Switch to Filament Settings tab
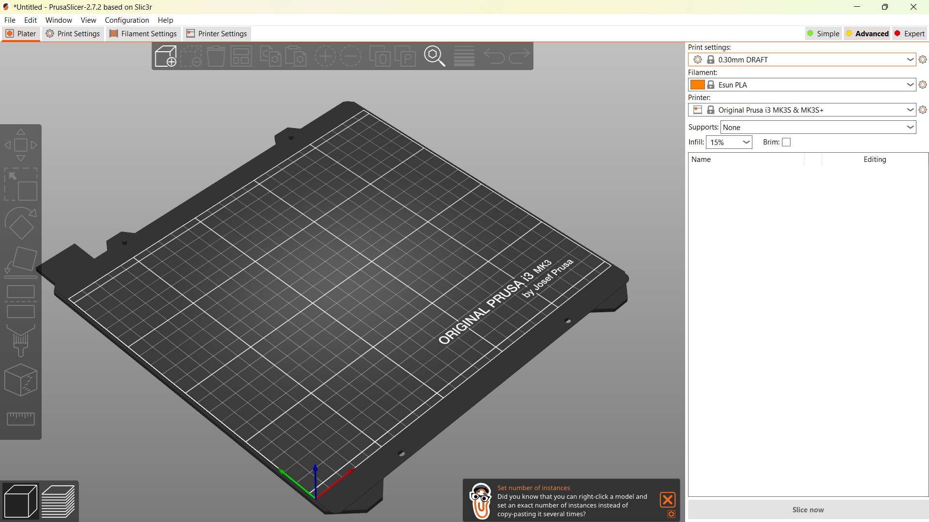Viewport: 929px width, 522px height. pyautogui.click(x=143, y=33)
